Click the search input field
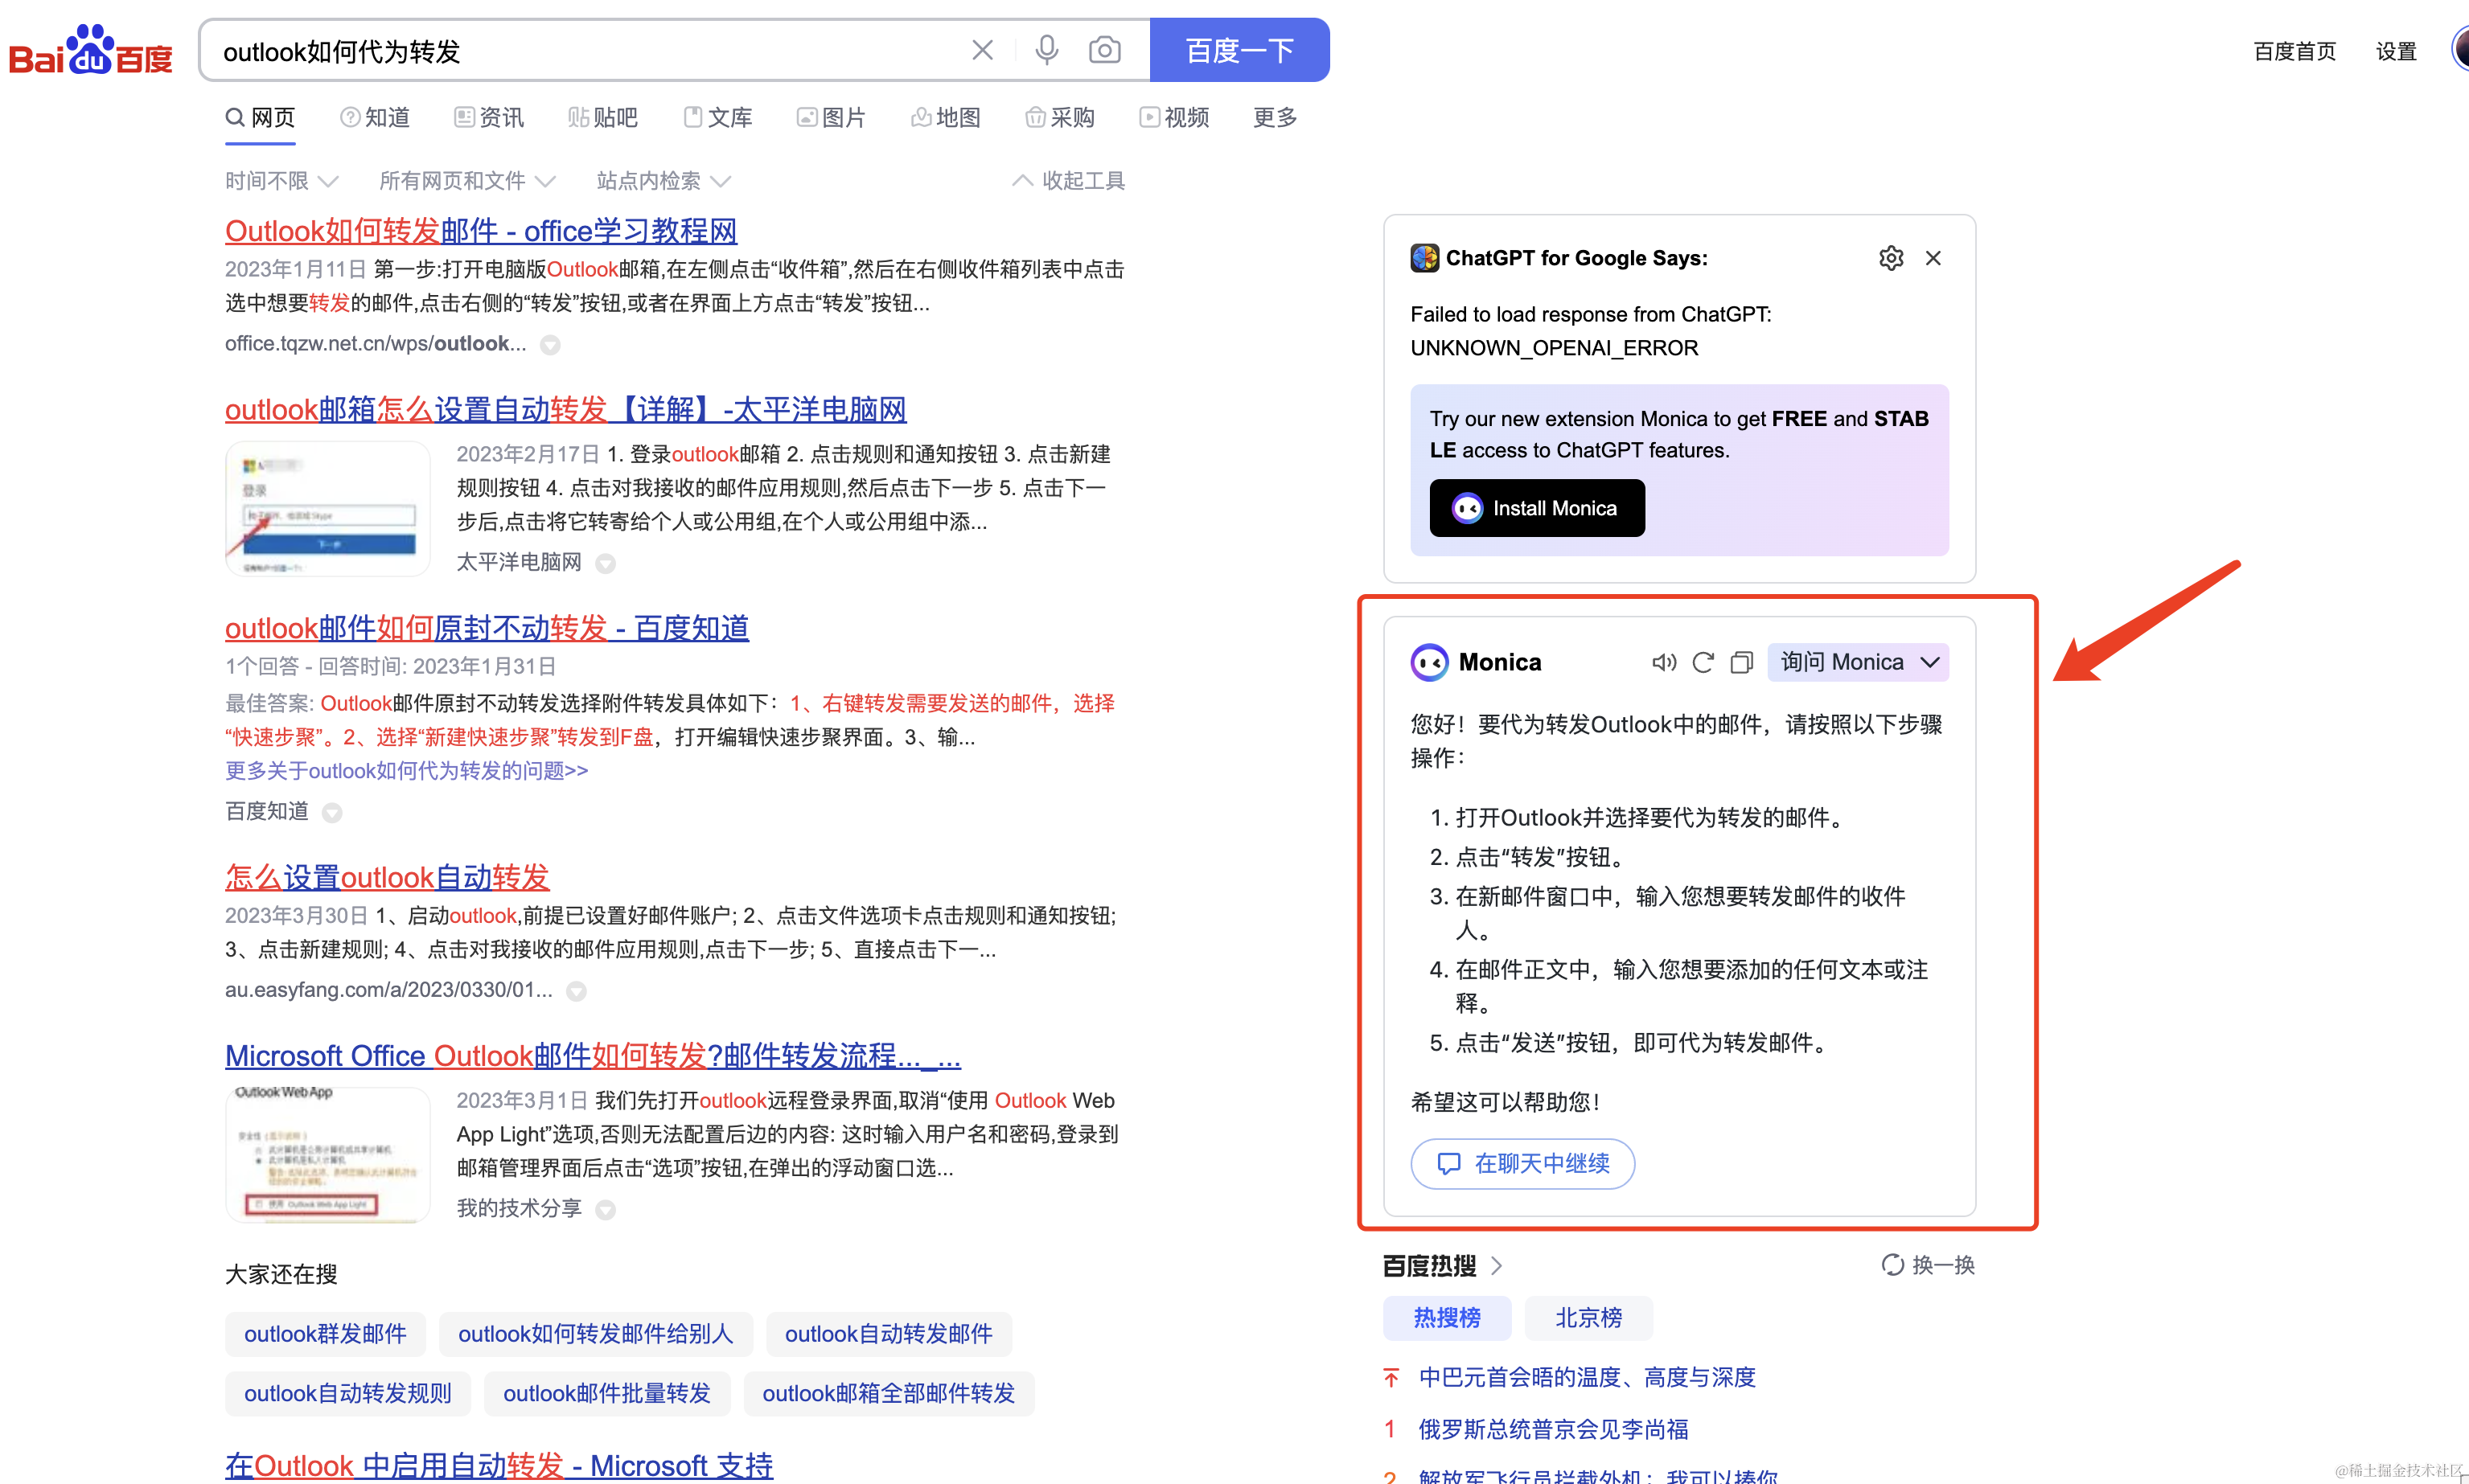The image size is (2469, 1484). tap(580, 50)
